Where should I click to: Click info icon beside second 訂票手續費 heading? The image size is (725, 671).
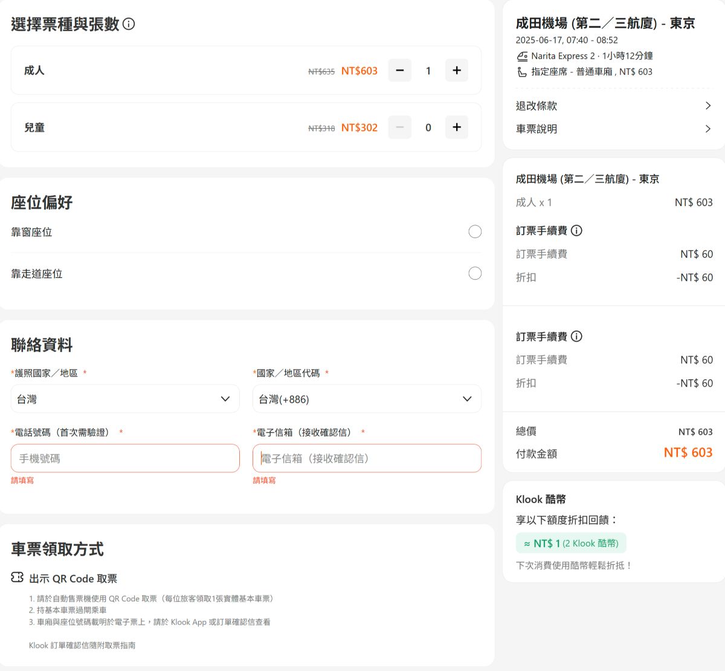pos(576,336)
